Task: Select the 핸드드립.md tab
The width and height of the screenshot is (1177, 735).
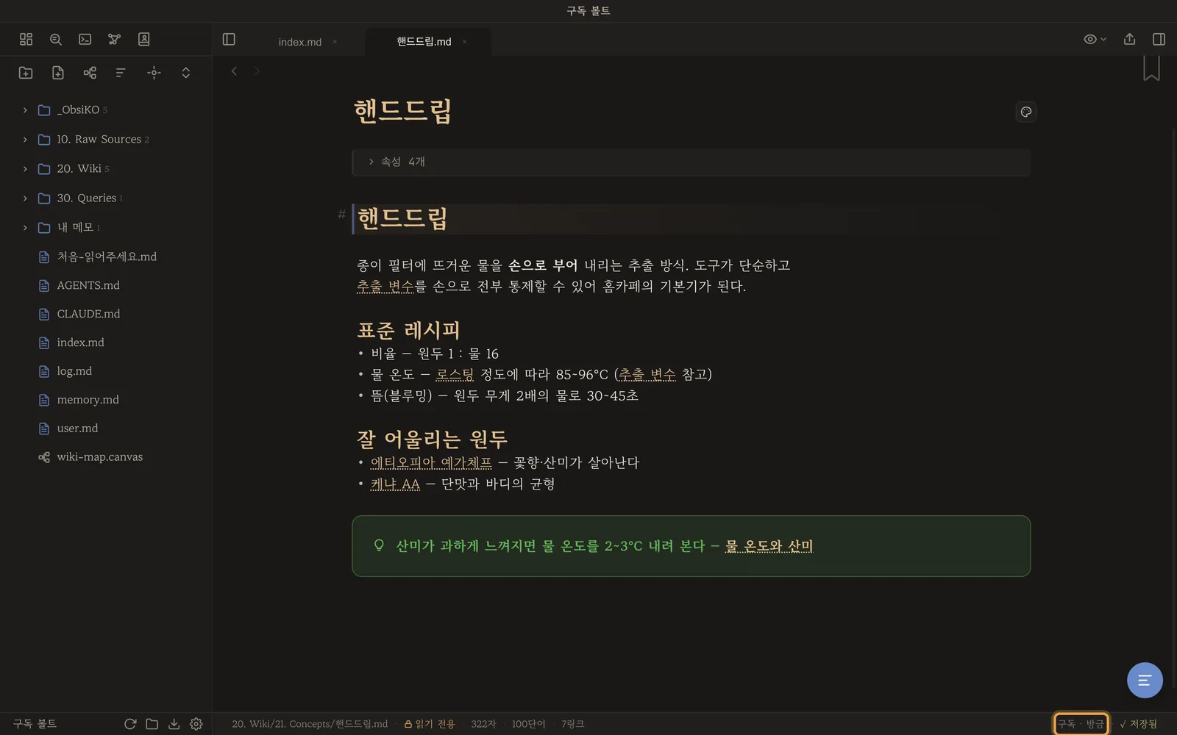Action: pyautogui.click(x=424, y=42)
